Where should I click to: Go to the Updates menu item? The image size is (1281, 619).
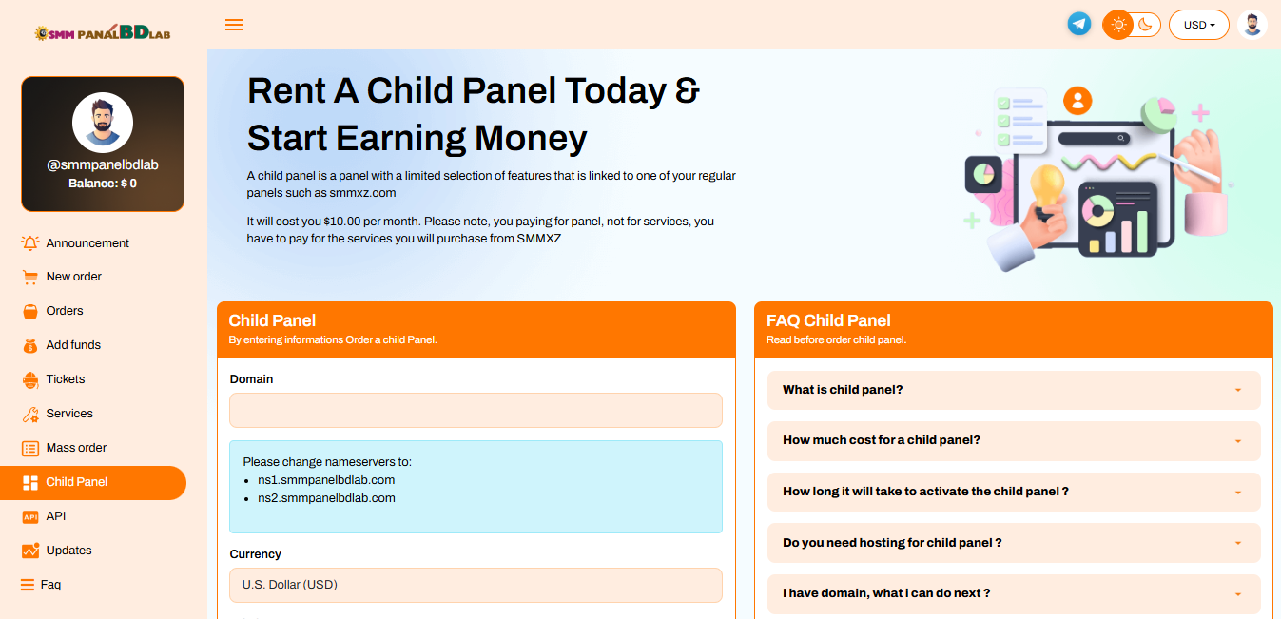[x=68, y=551]
